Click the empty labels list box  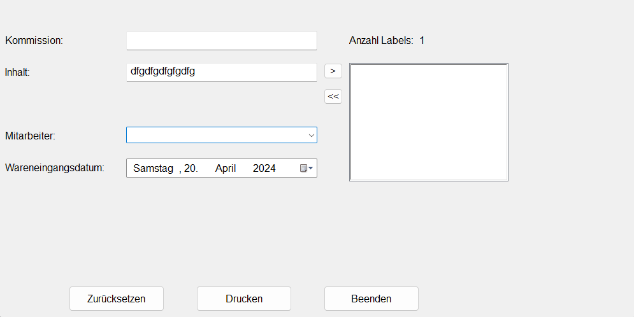click(x=428, y=122)
